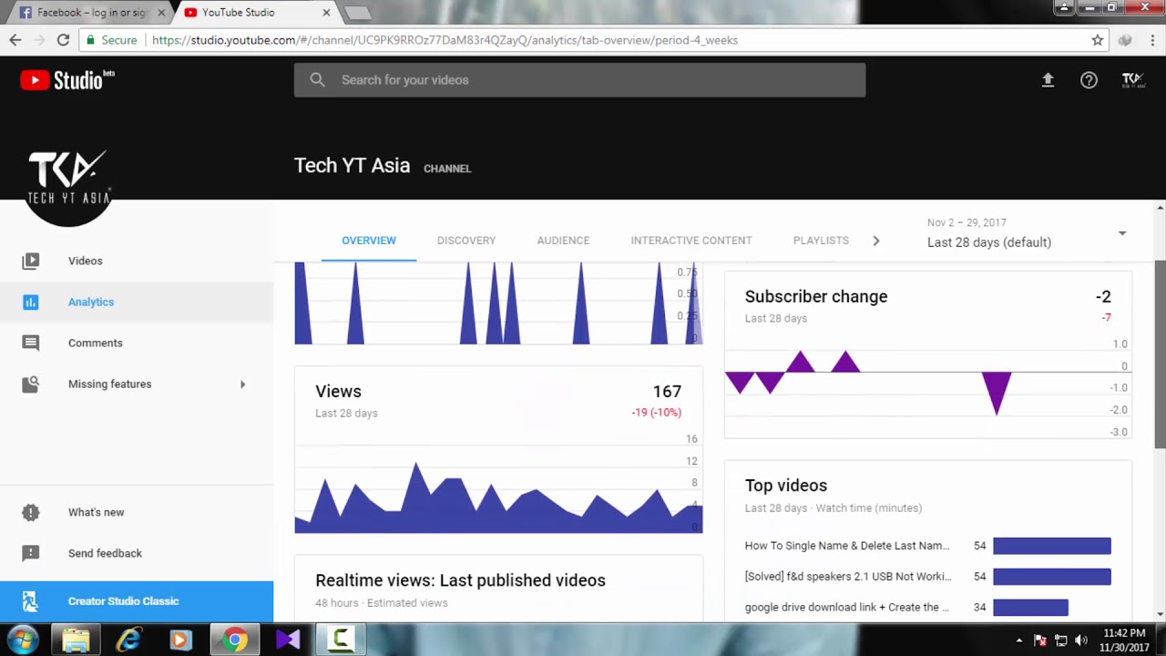This screenshot has height=656, width=1166.
Task: Click the taskbar clock 11:42 PM
Action: pyautogui.click(x=1124, y=633)
